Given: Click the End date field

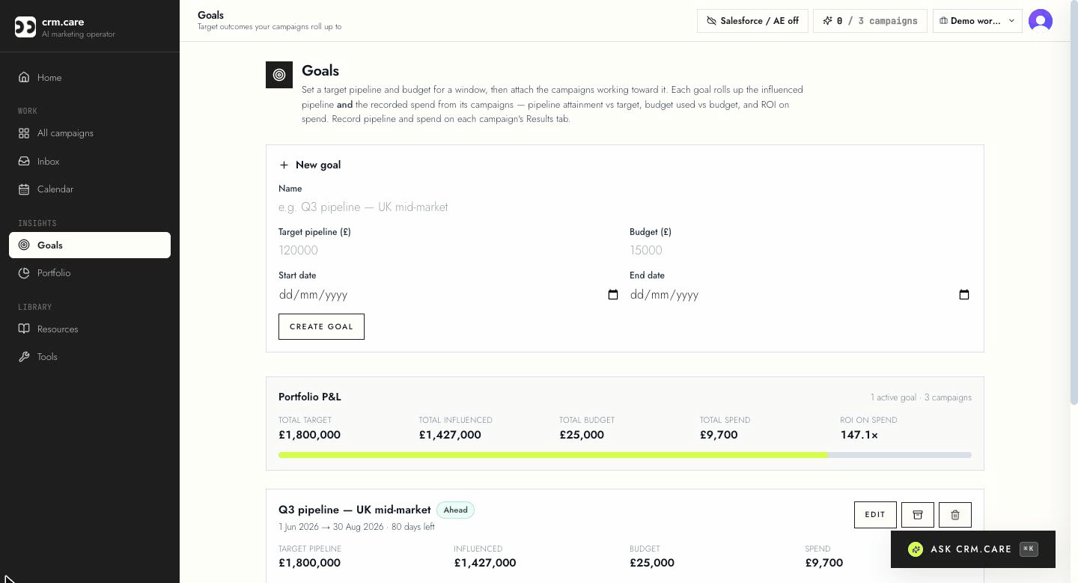Looking at the screenshot, I should (x=800, y=295).
